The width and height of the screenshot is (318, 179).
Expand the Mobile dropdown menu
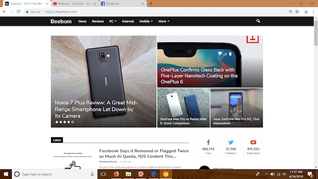coord(146,21)
